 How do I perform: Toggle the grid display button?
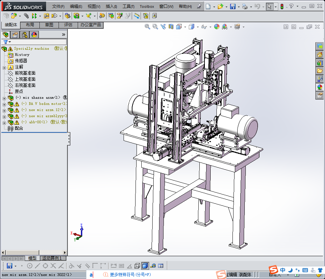(122, 266)
